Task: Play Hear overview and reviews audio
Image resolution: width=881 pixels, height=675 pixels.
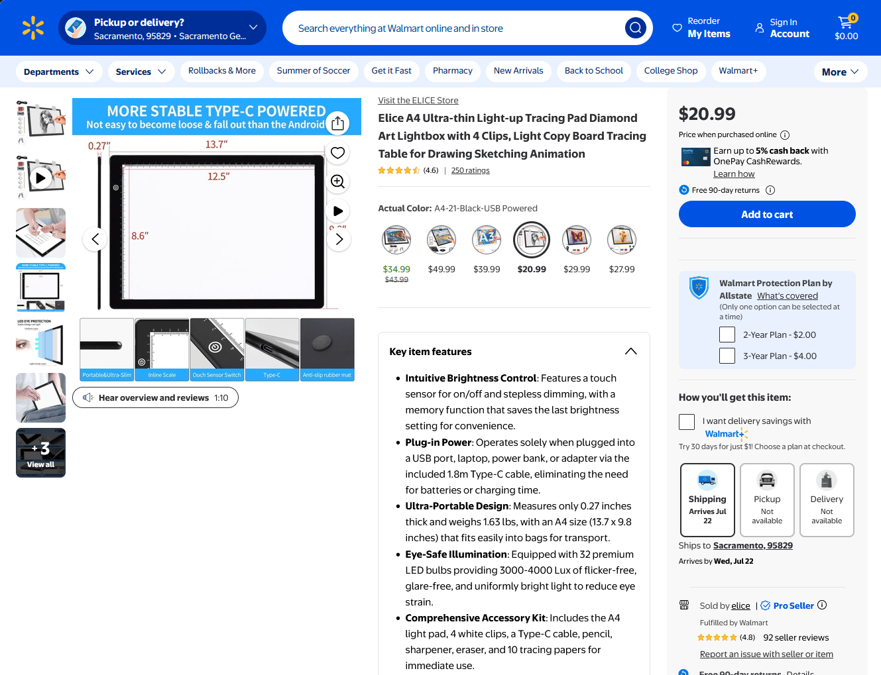Action: click(155, 397)
